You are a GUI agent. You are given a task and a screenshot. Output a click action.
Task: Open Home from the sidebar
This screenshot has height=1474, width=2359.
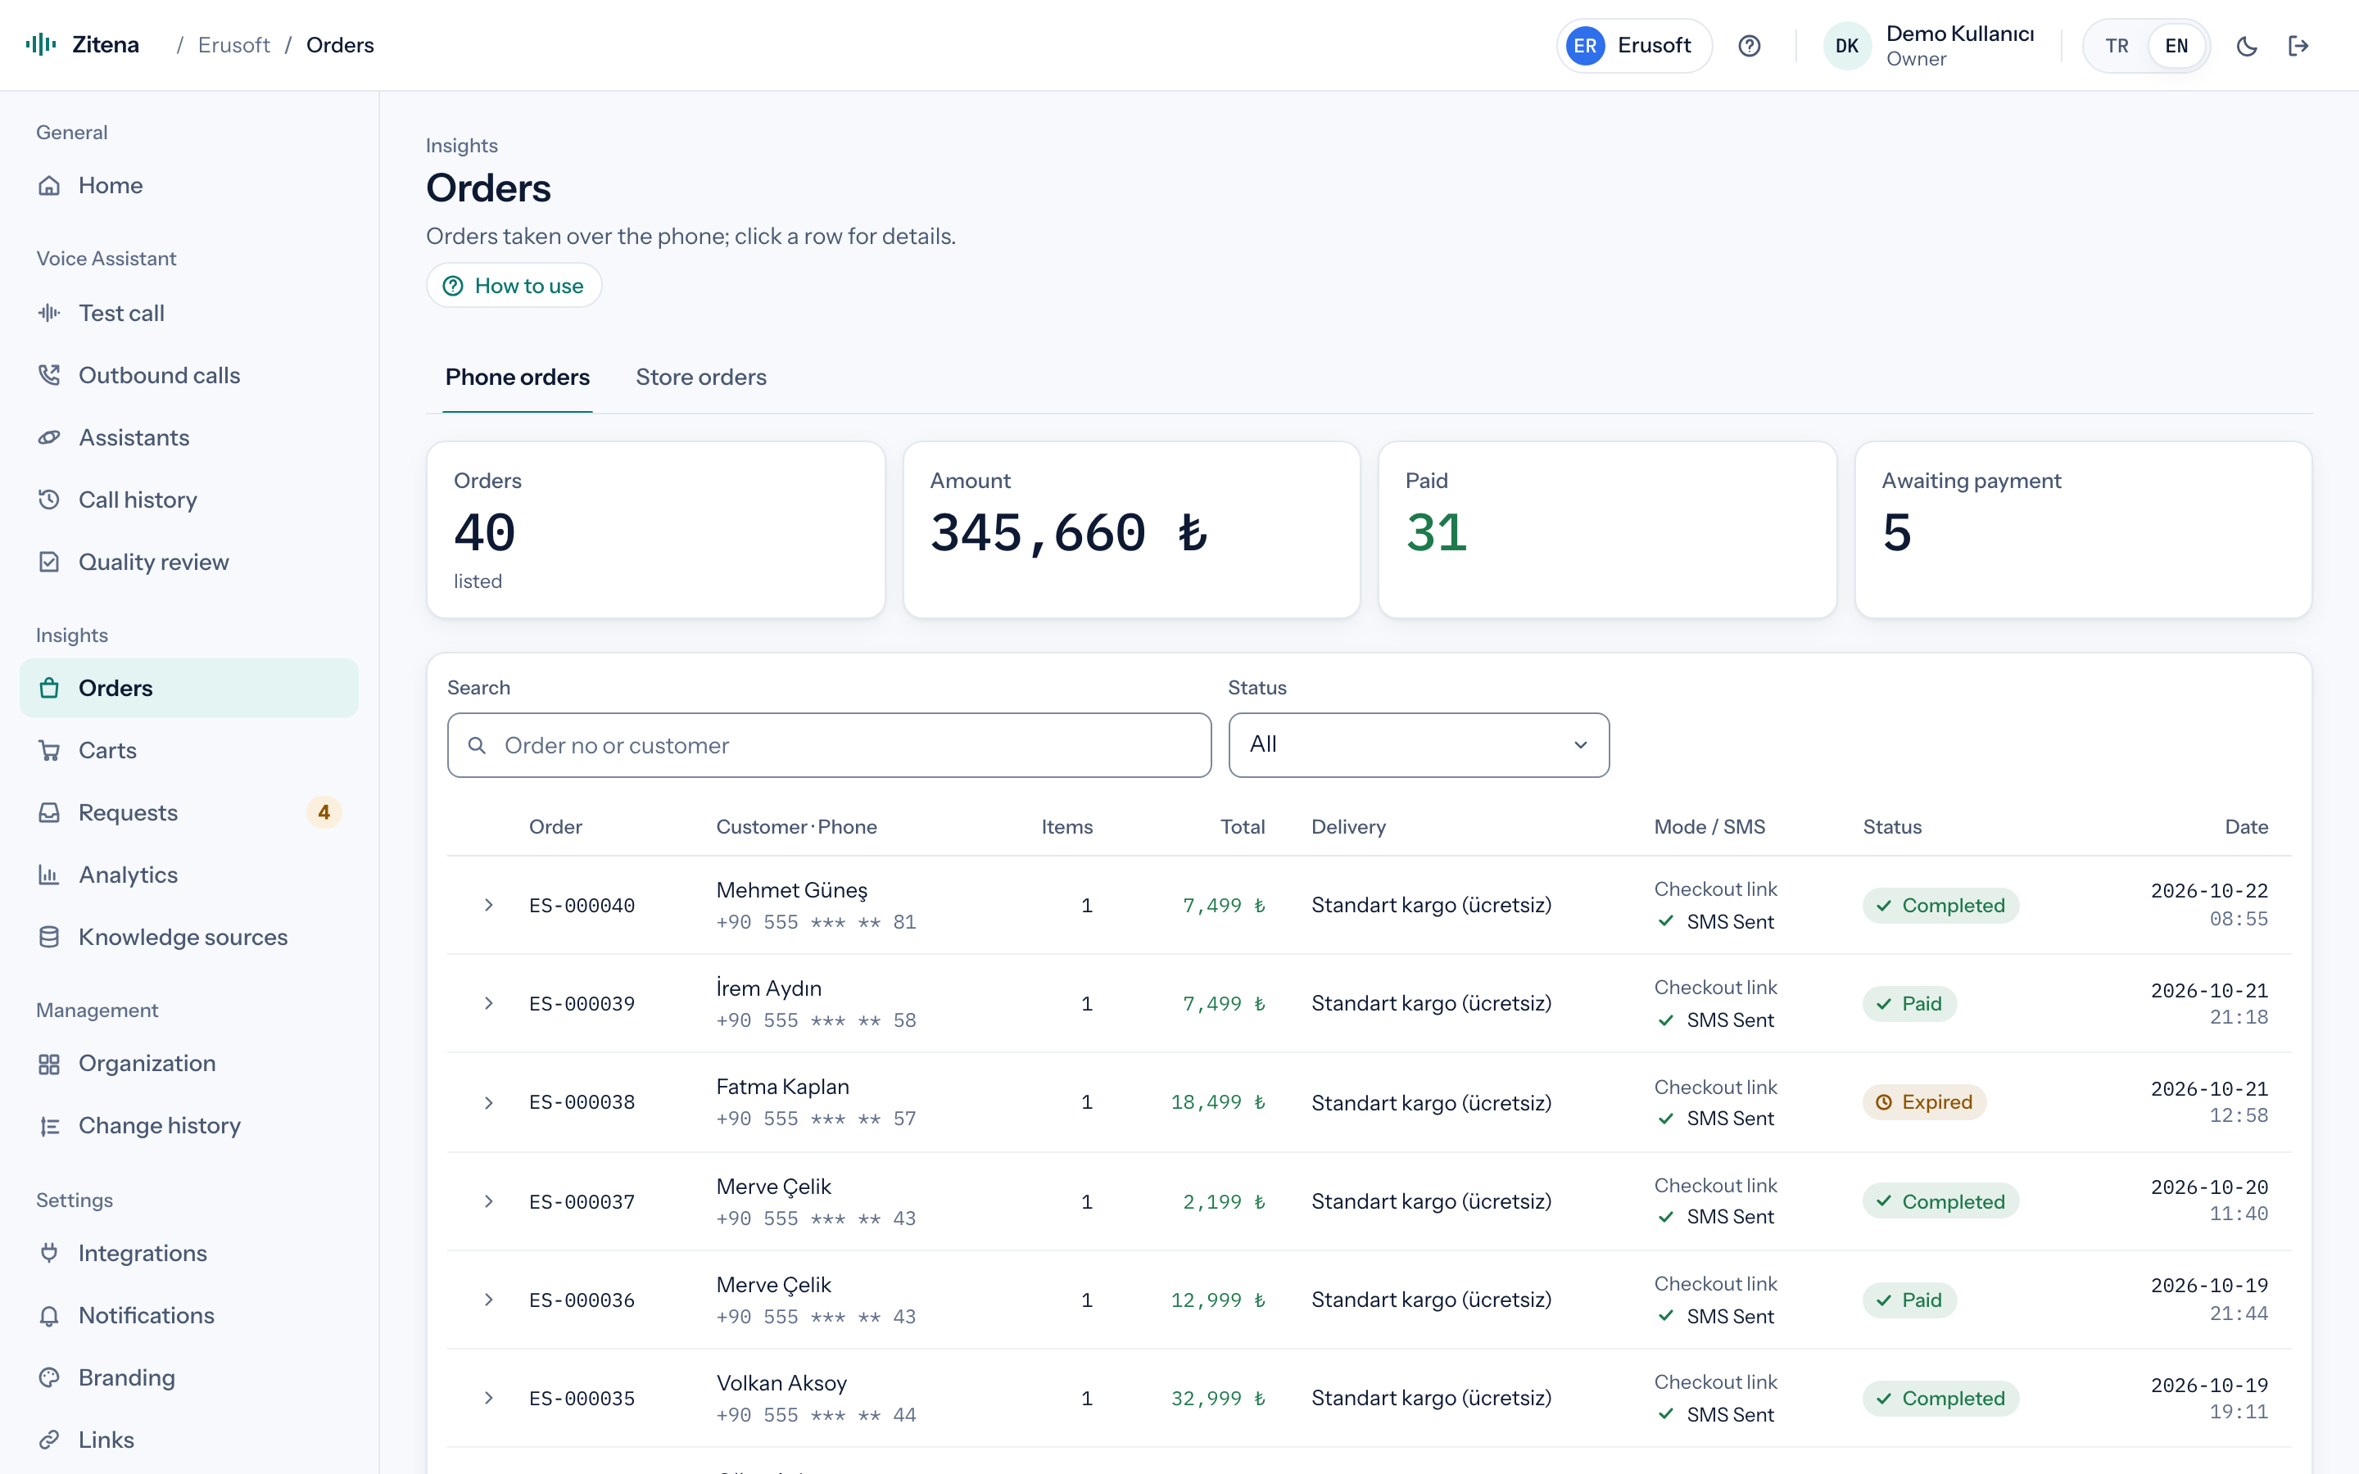[189, 185]
